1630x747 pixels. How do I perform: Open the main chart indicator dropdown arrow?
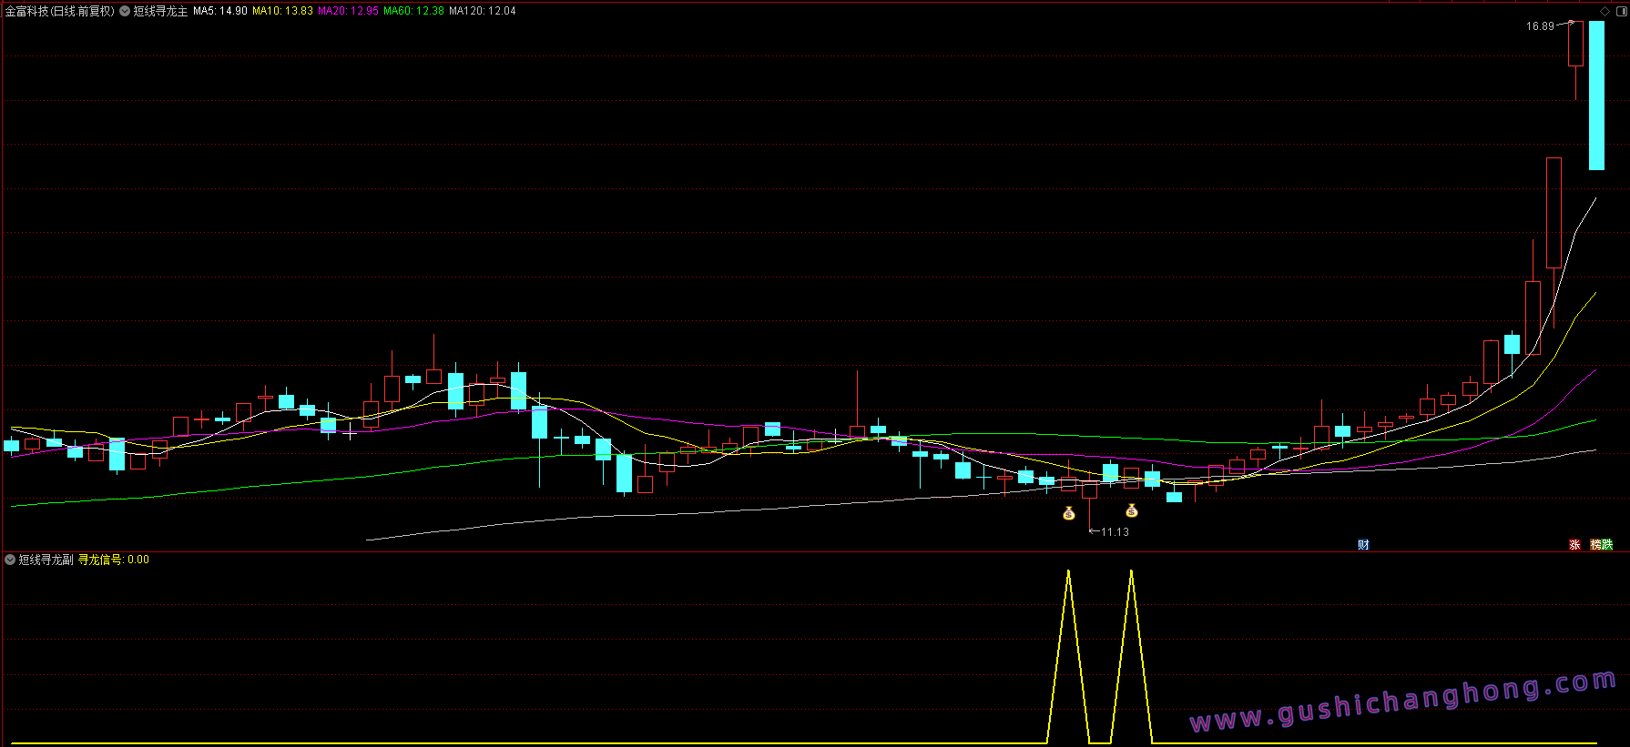pos(125,12)
